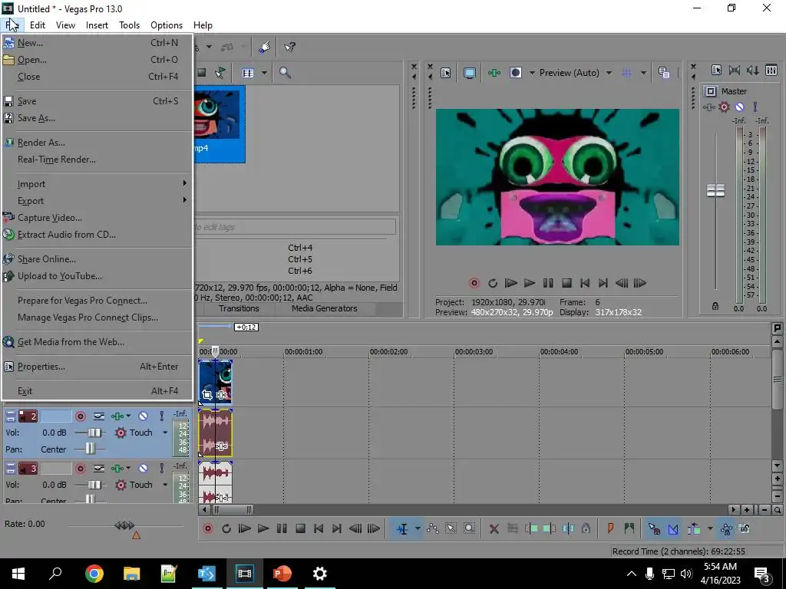Open Project Video Properties in preview toolbar
This screenshot has height=589, width=786.
pos(445,73)
